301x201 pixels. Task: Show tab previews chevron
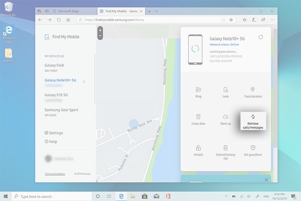point(157,11)
